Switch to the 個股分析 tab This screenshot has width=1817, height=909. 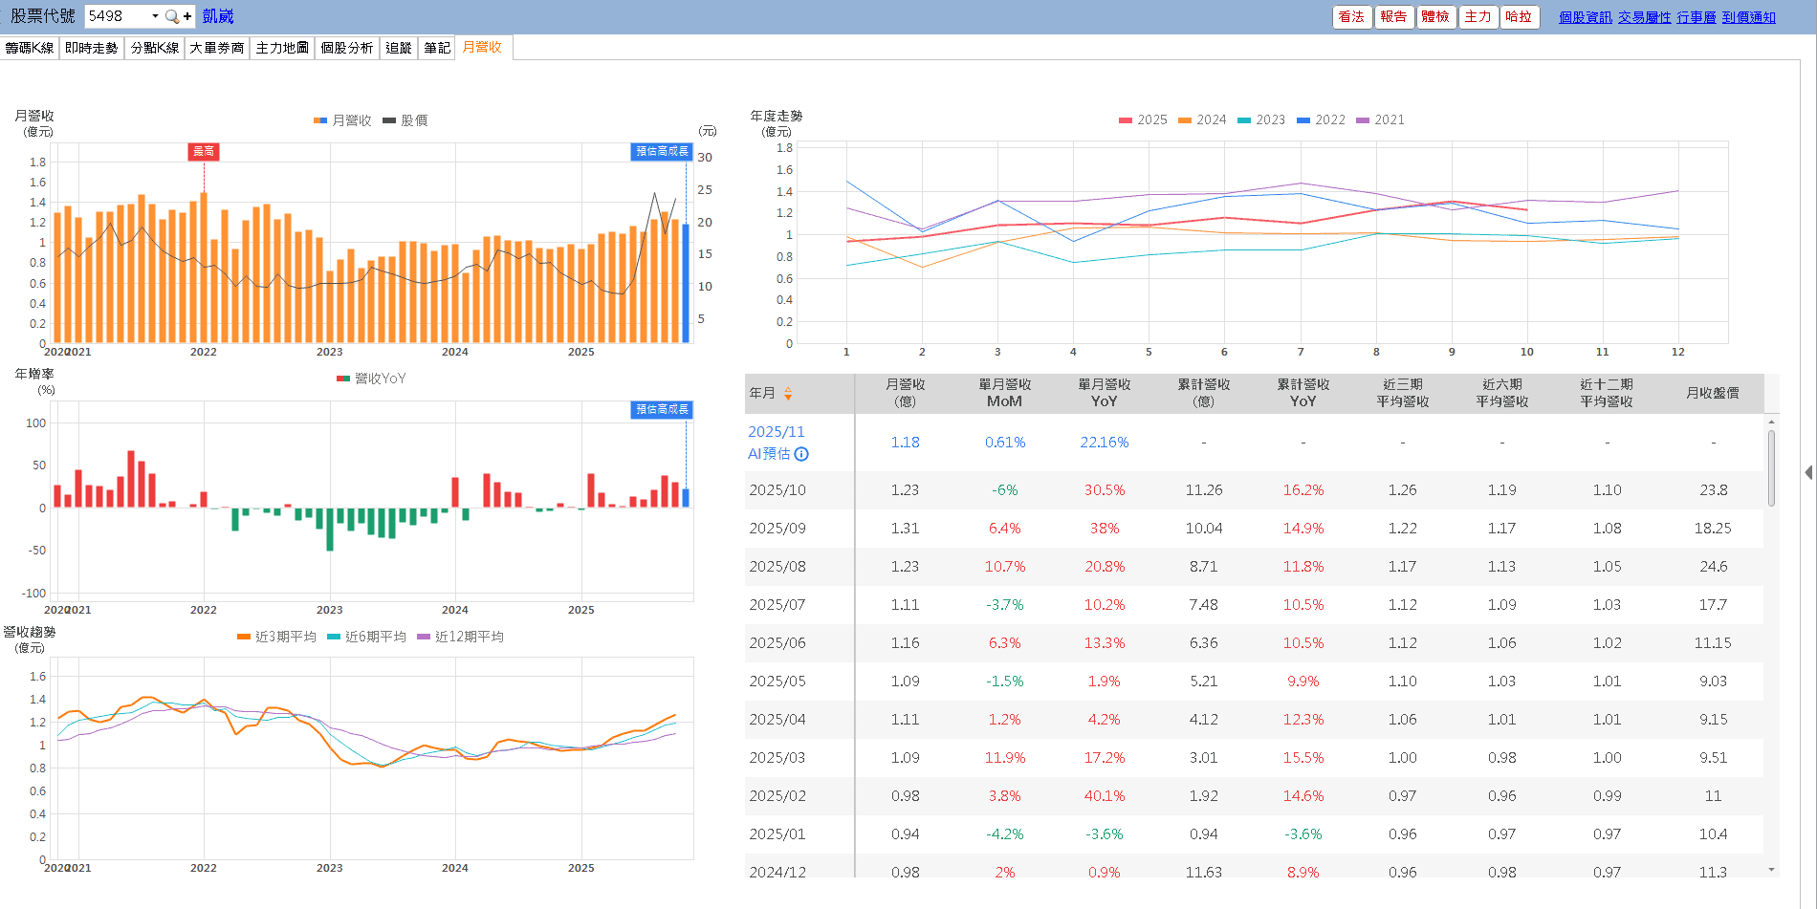coord(346,48)
